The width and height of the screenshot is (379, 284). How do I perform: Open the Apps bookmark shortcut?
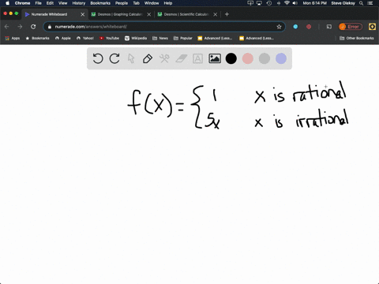(13, 38)
